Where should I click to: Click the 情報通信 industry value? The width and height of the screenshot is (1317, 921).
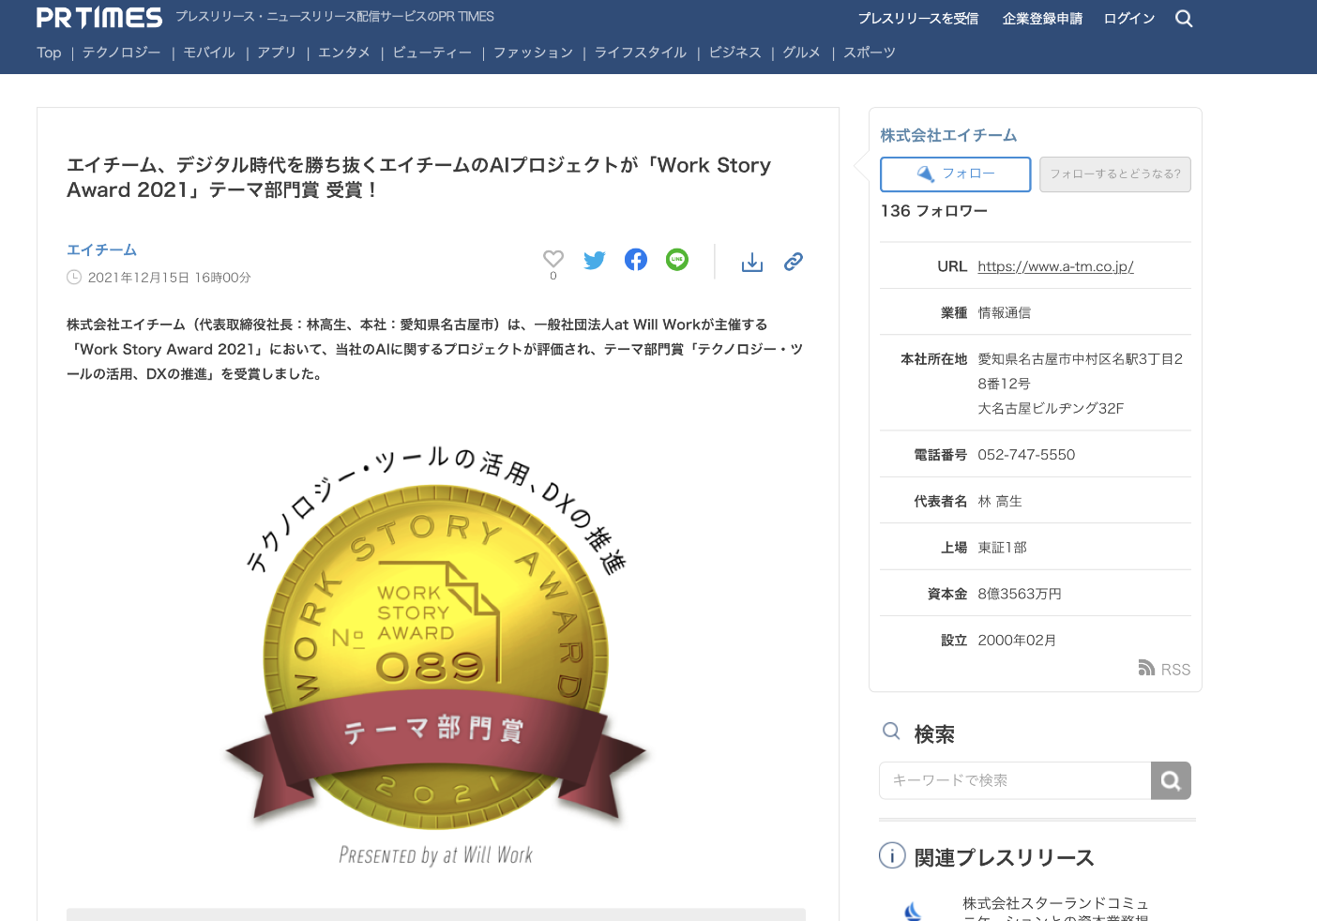click(x=1005, y=313)
